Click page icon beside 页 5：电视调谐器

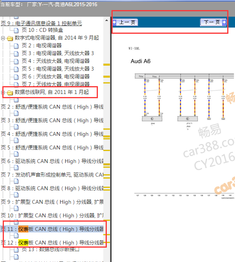tap(16, 69)
